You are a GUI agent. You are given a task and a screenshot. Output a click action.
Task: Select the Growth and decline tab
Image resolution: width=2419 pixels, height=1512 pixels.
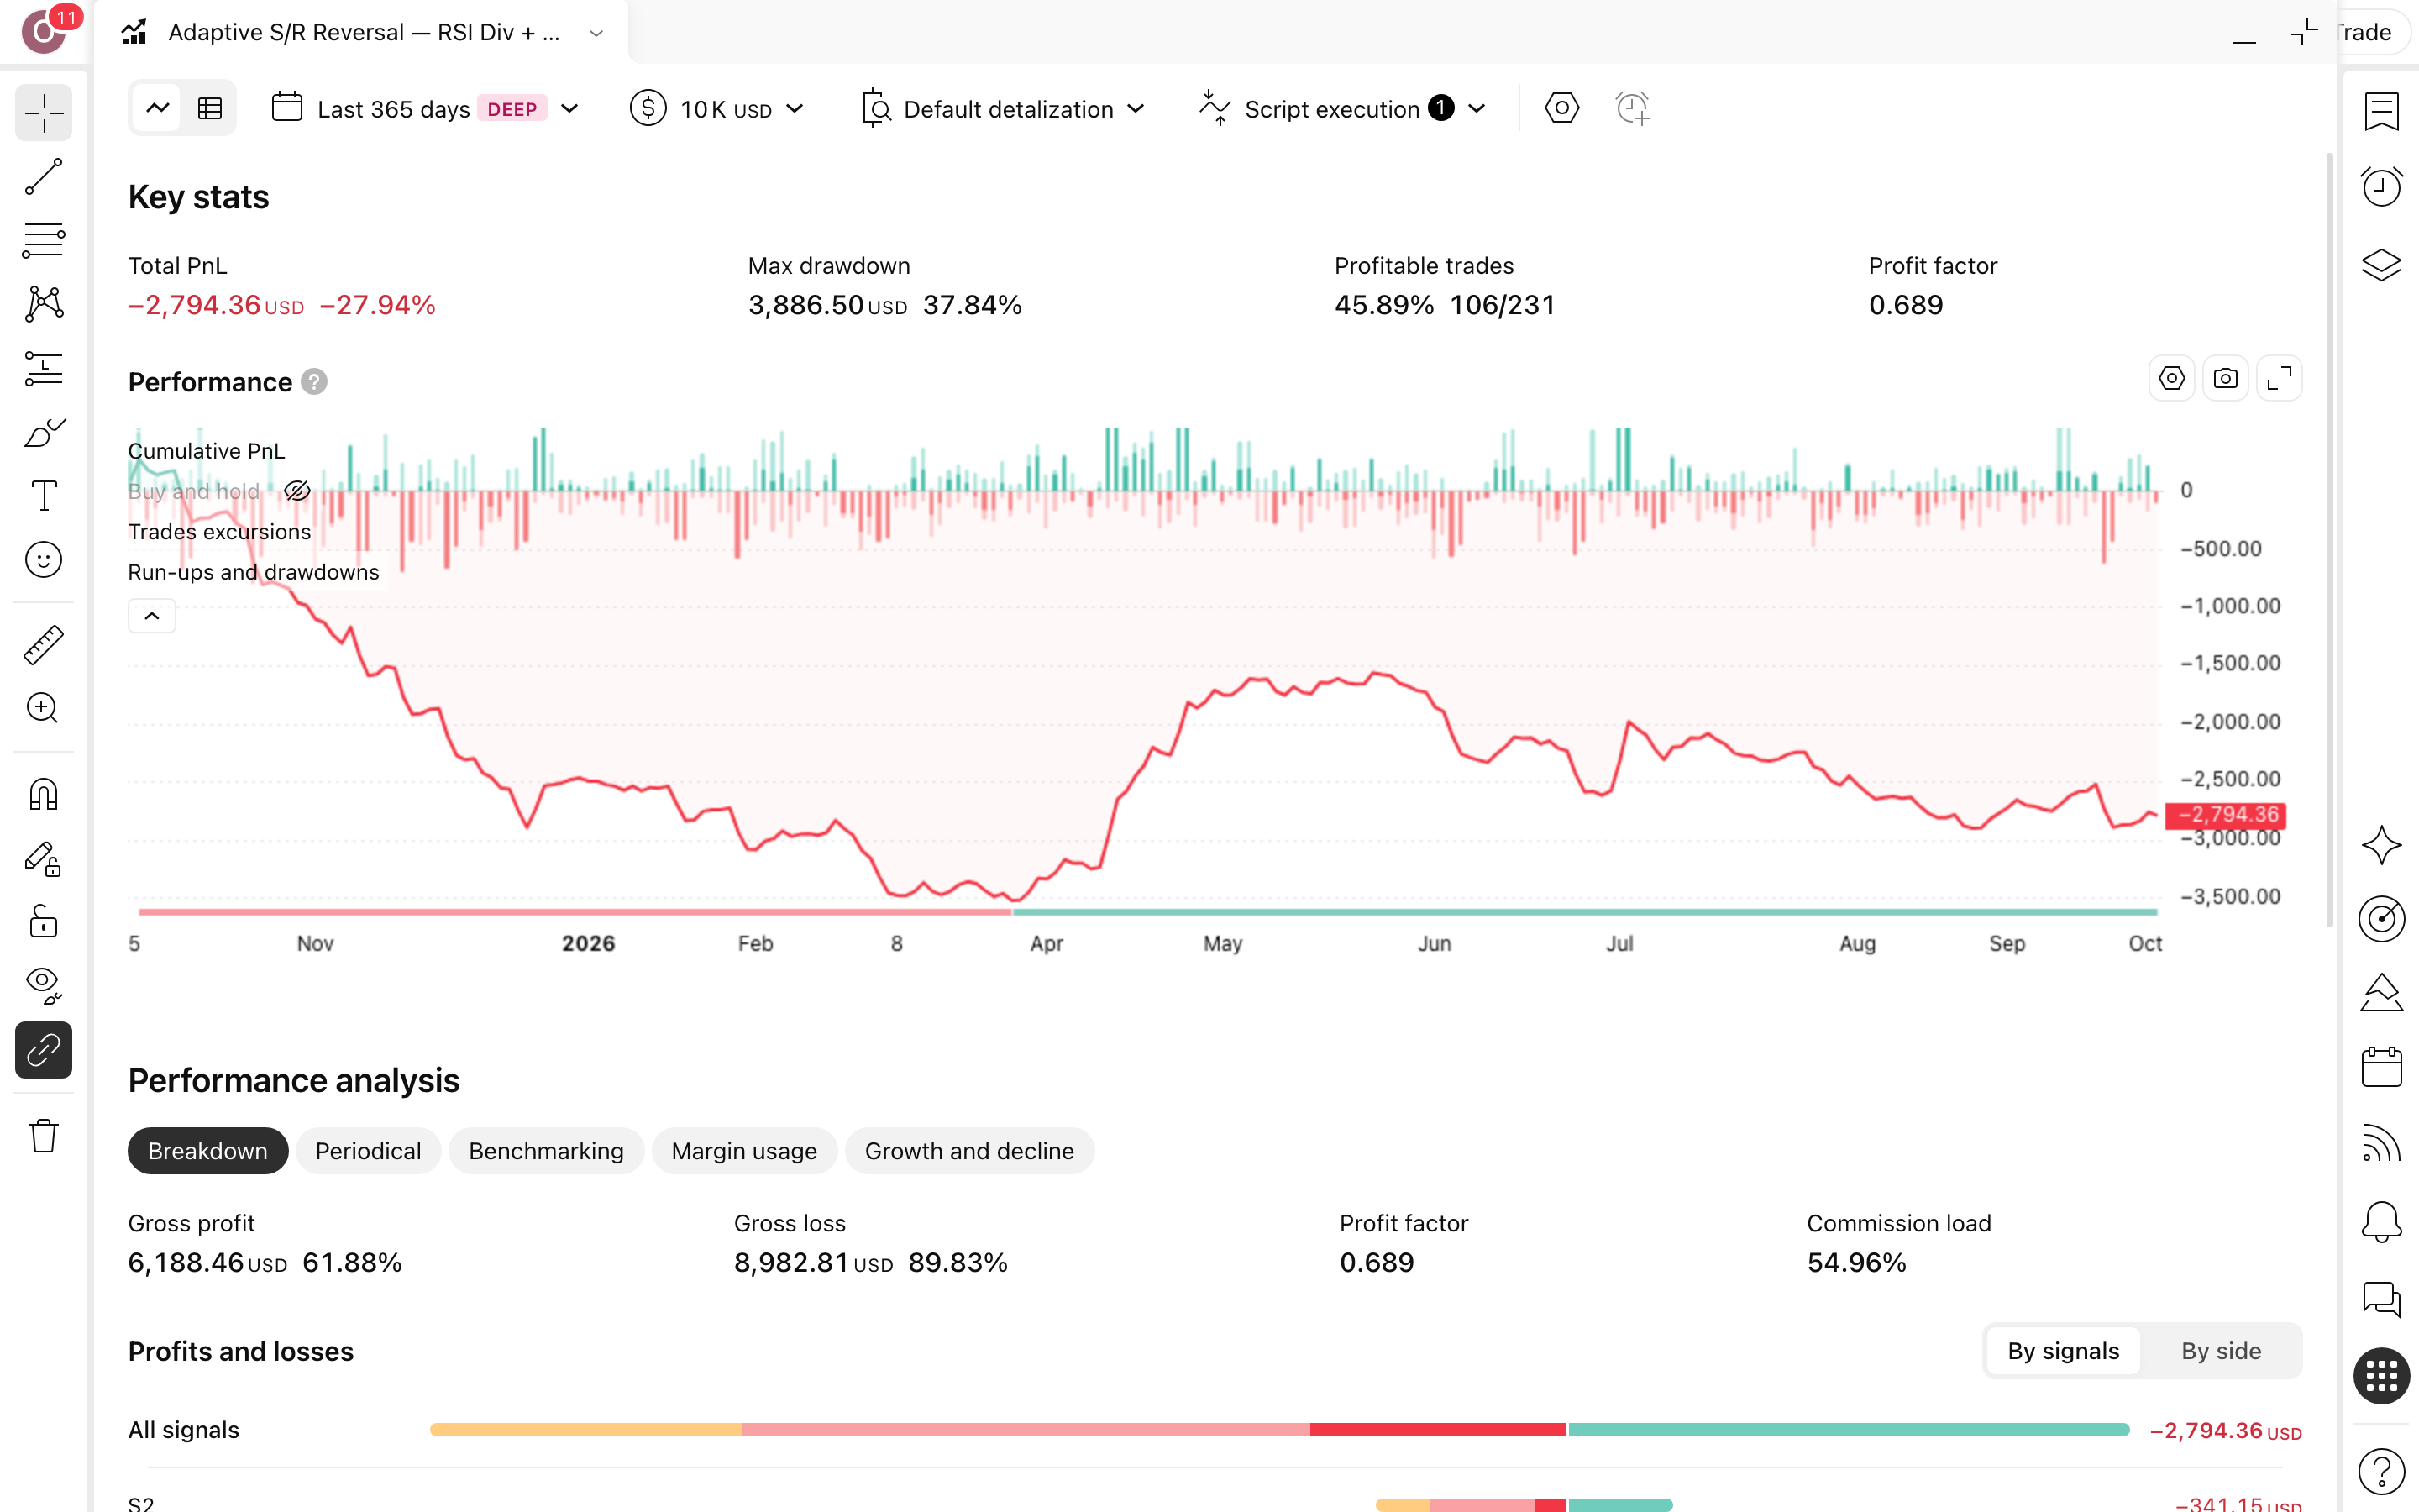(x=968, y=1151)
